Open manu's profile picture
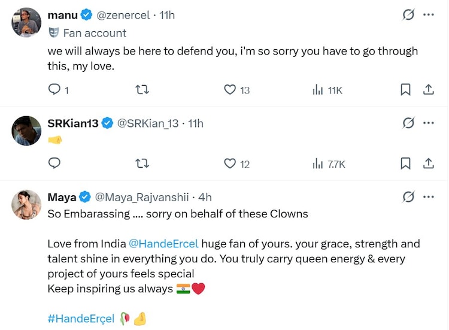 pyautogui.click(x=26, y=23)
